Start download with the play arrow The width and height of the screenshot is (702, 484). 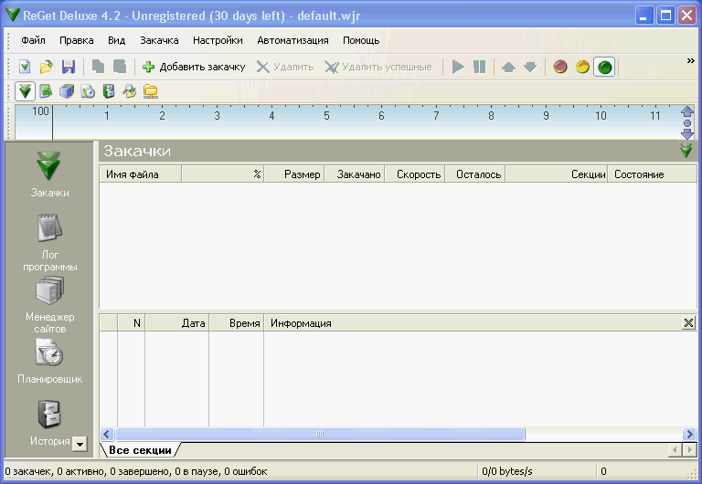click(458, 67)
